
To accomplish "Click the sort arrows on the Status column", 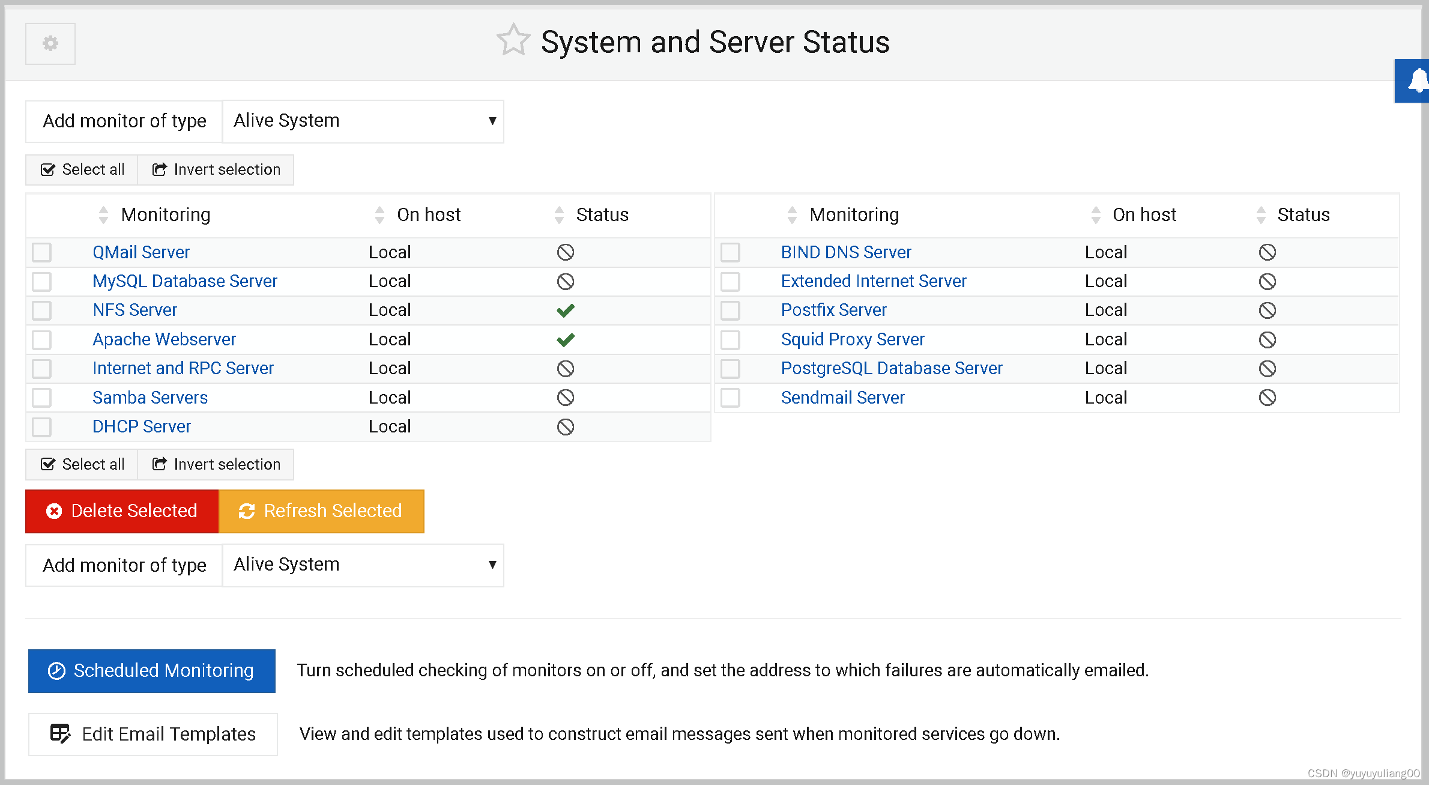I will (560, 214).
